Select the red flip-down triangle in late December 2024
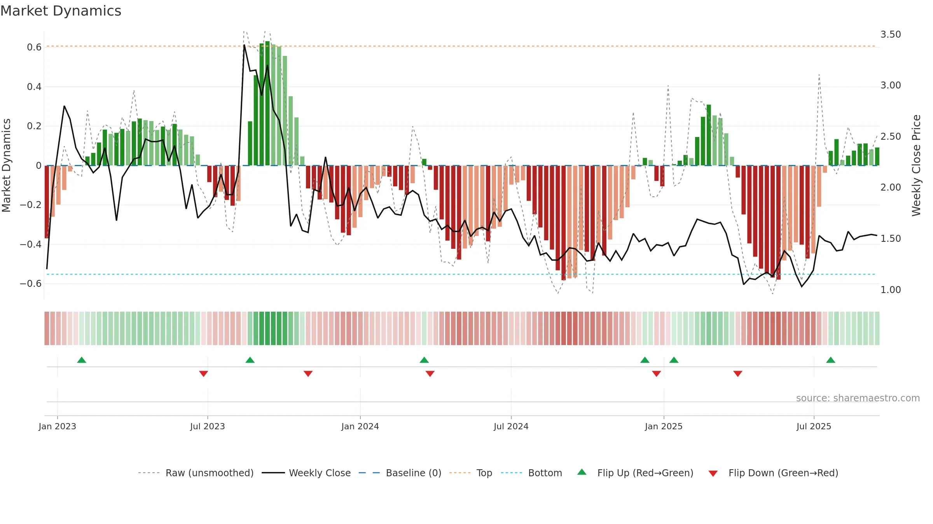The width and height of the screenshot is (933, 524). (x=657, y=373)
